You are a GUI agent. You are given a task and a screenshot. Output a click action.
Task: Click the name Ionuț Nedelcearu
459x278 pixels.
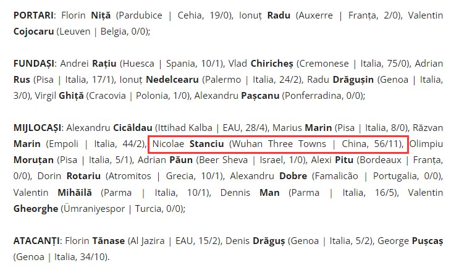pos(159,80)
